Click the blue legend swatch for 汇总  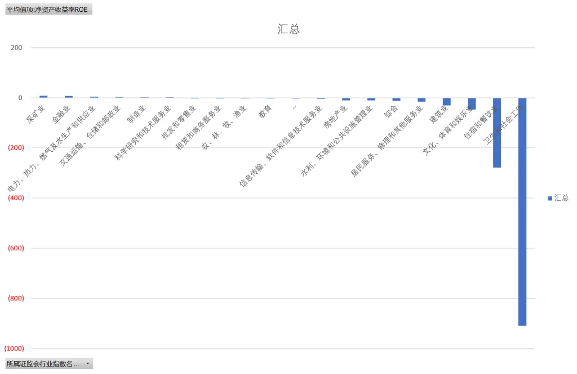[x=550, y=199]
